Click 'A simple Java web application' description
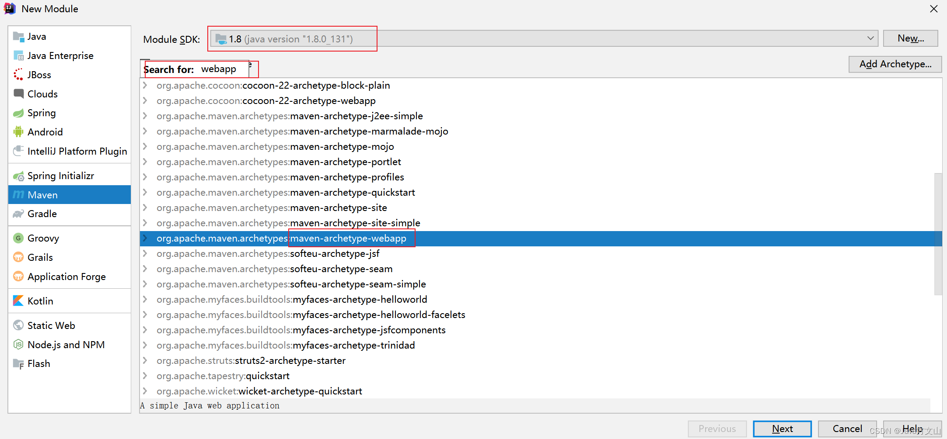Image resolution: width=947 pixels, height=439 pixels. click(210, 406)
